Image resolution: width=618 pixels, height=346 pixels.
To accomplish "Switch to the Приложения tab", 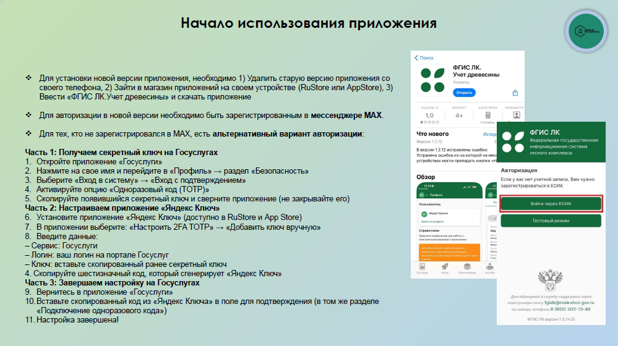I will [x=466, y=268].
